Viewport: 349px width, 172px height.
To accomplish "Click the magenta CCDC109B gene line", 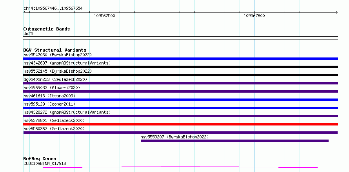I will click(180, 167).
